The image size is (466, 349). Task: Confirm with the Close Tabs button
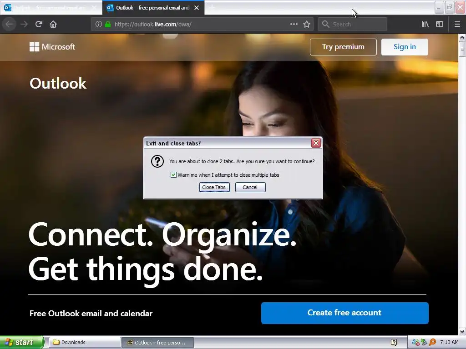pyautogui.click(x=214, y=187)
